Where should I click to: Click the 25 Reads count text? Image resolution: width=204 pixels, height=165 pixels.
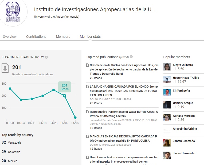(x=96, y=78)
